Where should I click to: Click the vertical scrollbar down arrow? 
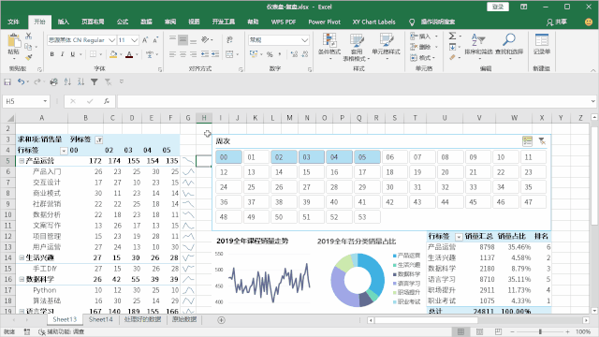tap(594, 311)
